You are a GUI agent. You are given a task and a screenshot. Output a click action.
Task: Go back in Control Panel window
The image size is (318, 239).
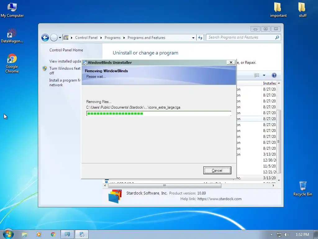point(45,38)
